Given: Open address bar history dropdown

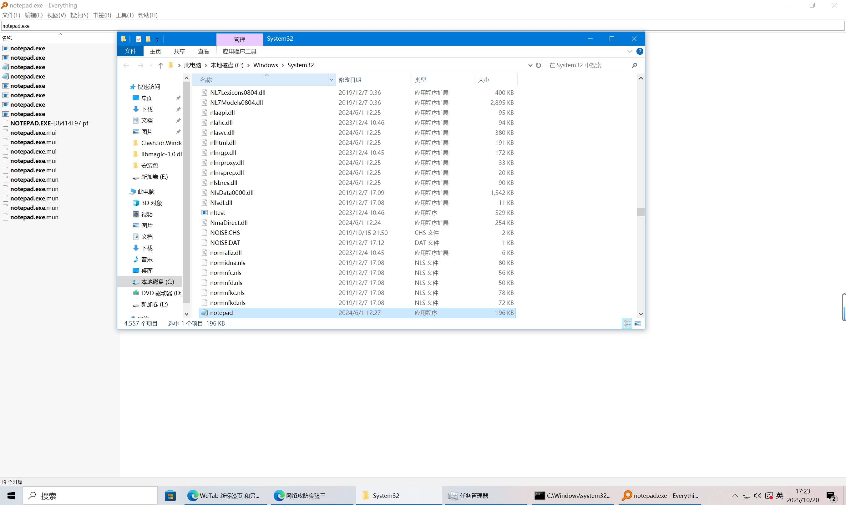Looking at the screenshot, I should pyautogui.click(x=530, y=65).
